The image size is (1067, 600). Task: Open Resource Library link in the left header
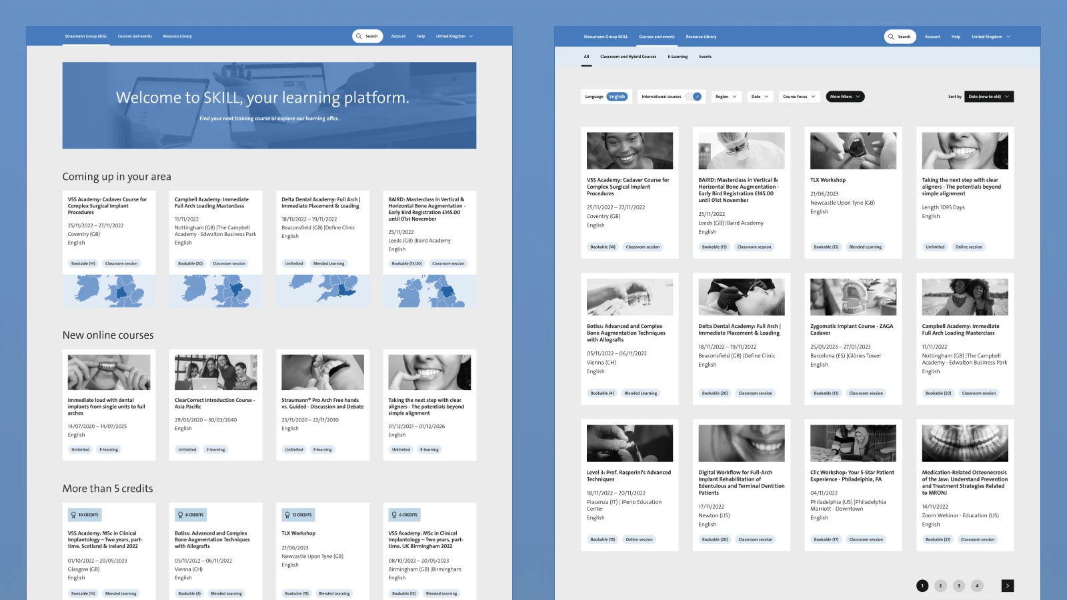[x=177, y=37]
